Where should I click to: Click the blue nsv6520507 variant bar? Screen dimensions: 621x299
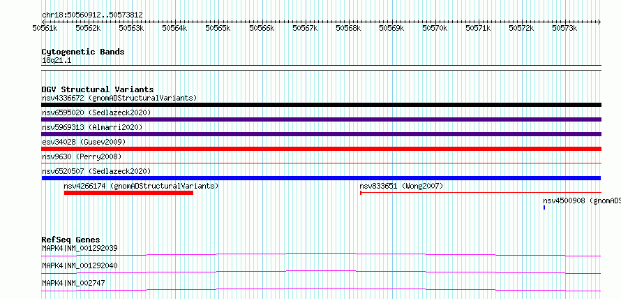(x=321, y=178)
